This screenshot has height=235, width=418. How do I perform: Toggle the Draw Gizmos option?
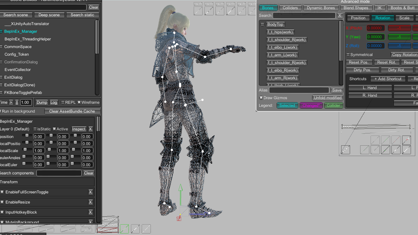tap(261, 98)
